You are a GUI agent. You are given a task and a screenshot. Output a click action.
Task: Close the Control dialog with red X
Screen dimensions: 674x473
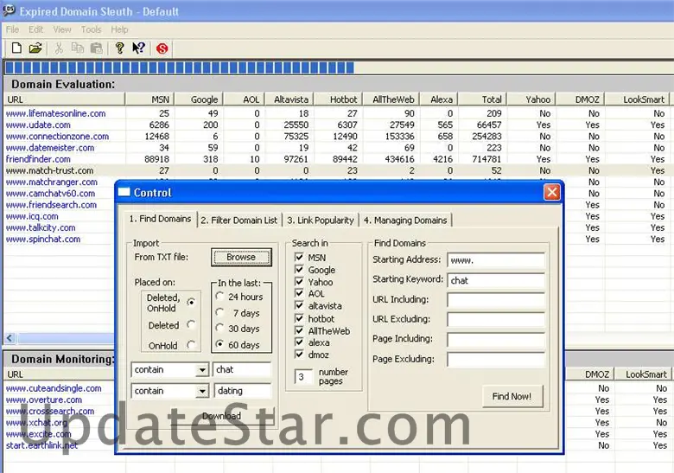[552, 192]
